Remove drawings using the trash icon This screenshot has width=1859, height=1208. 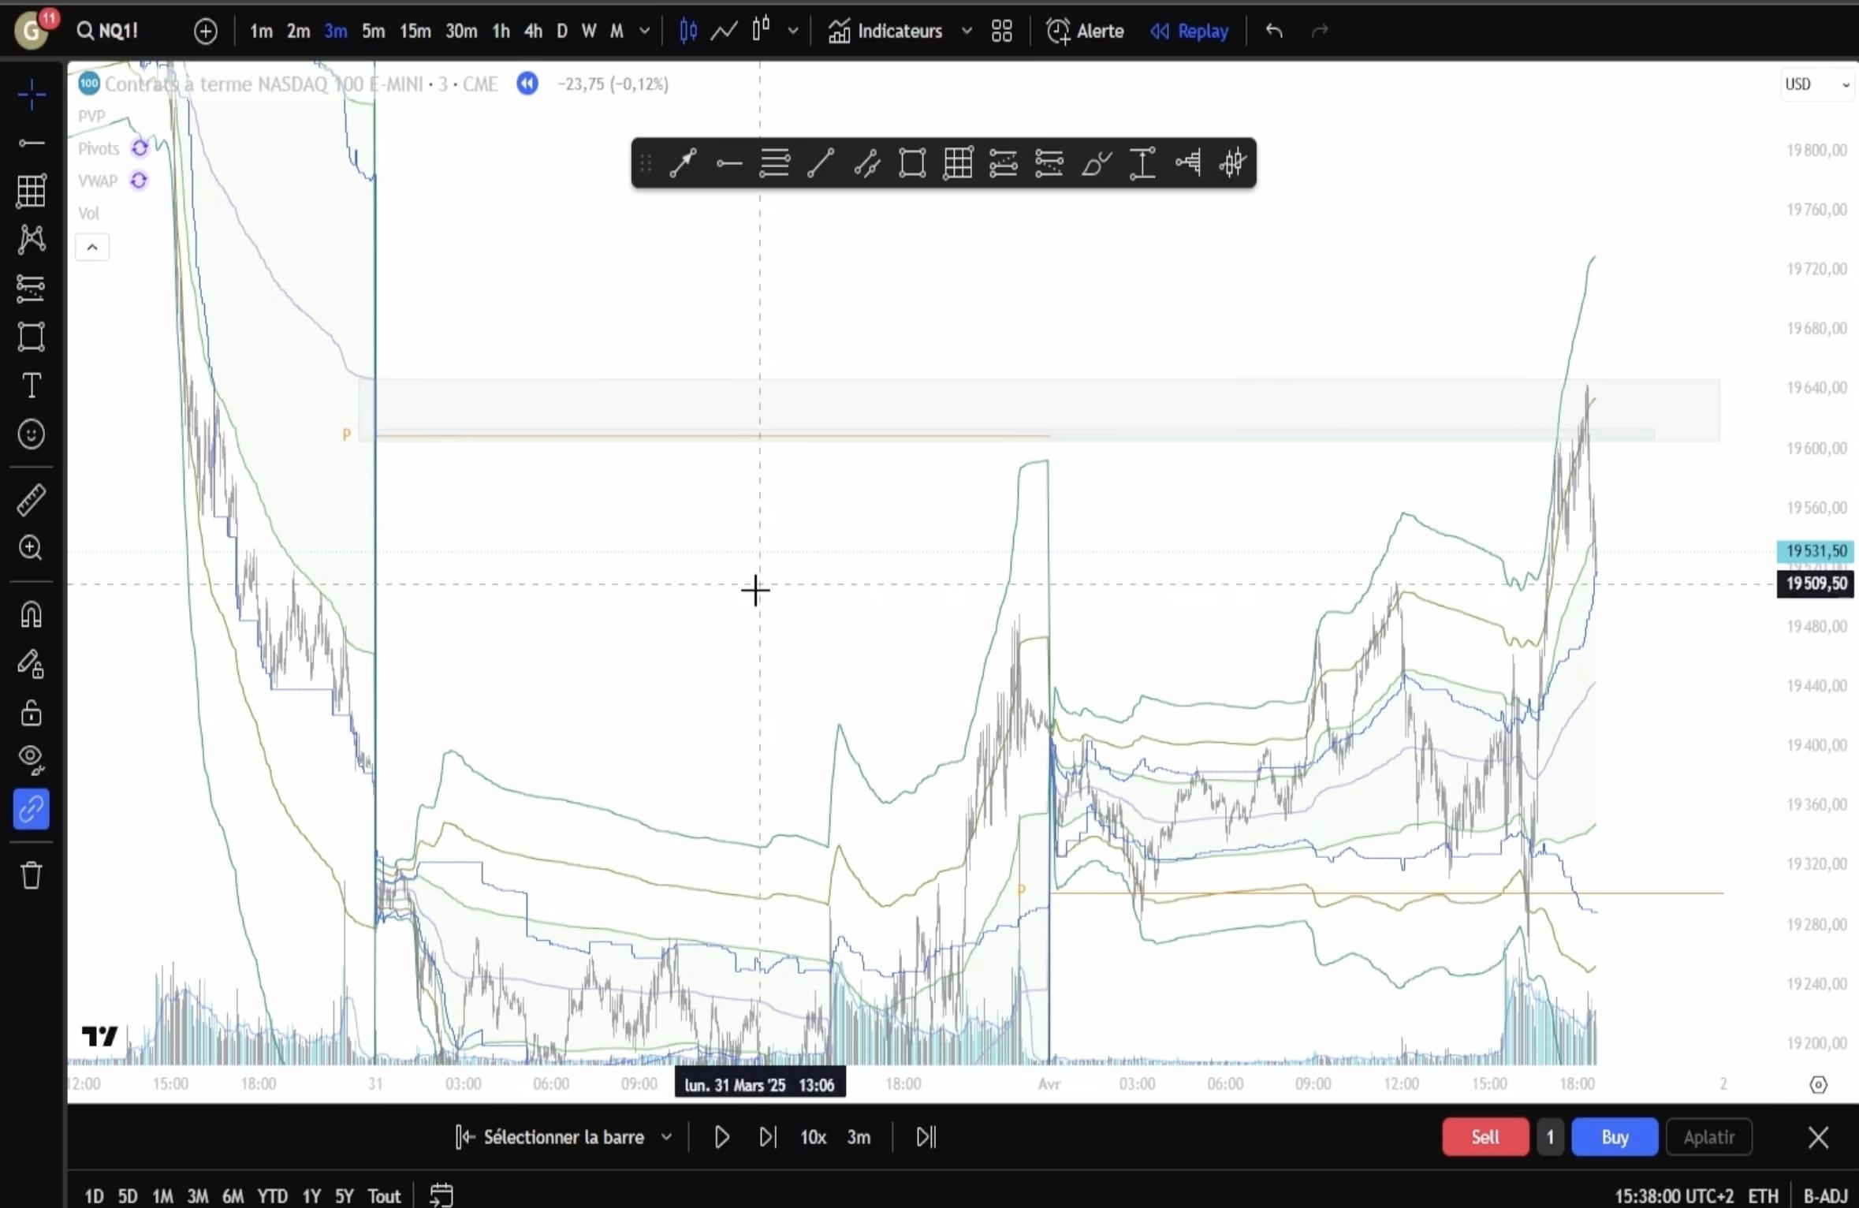(x=31, y=875)
